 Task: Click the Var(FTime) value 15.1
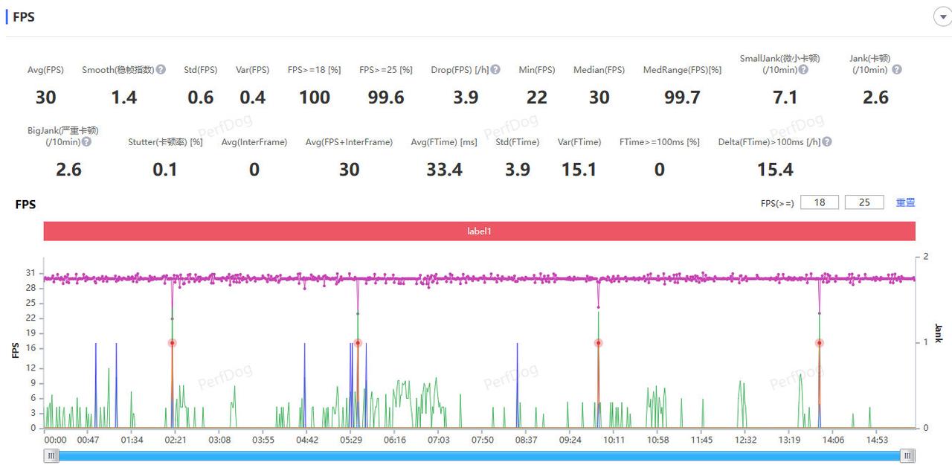click(x=579, y=170)
